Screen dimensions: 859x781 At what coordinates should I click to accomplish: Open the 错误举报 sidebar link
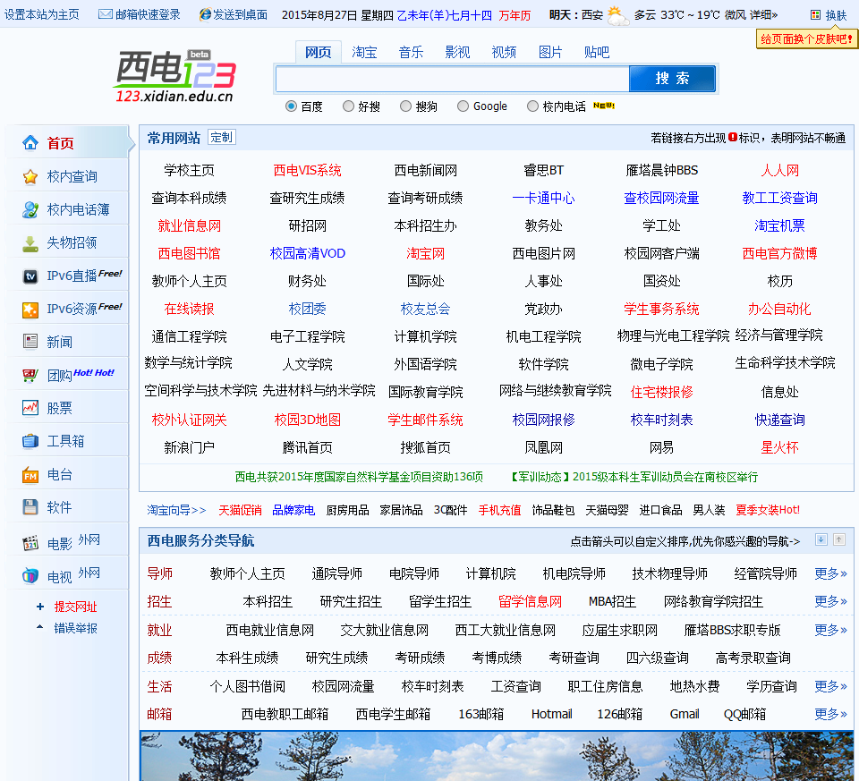click(x=75, y=628)
